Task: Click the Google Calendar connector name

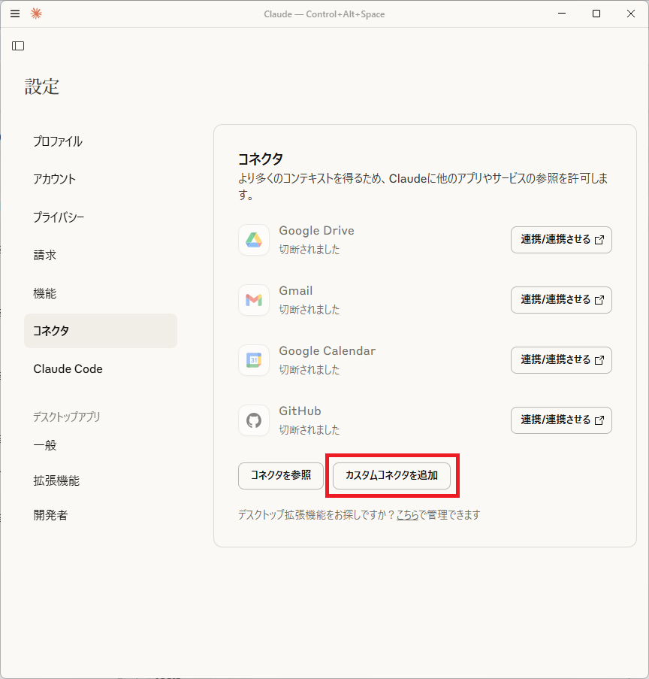Action: (x=328, y=351)
